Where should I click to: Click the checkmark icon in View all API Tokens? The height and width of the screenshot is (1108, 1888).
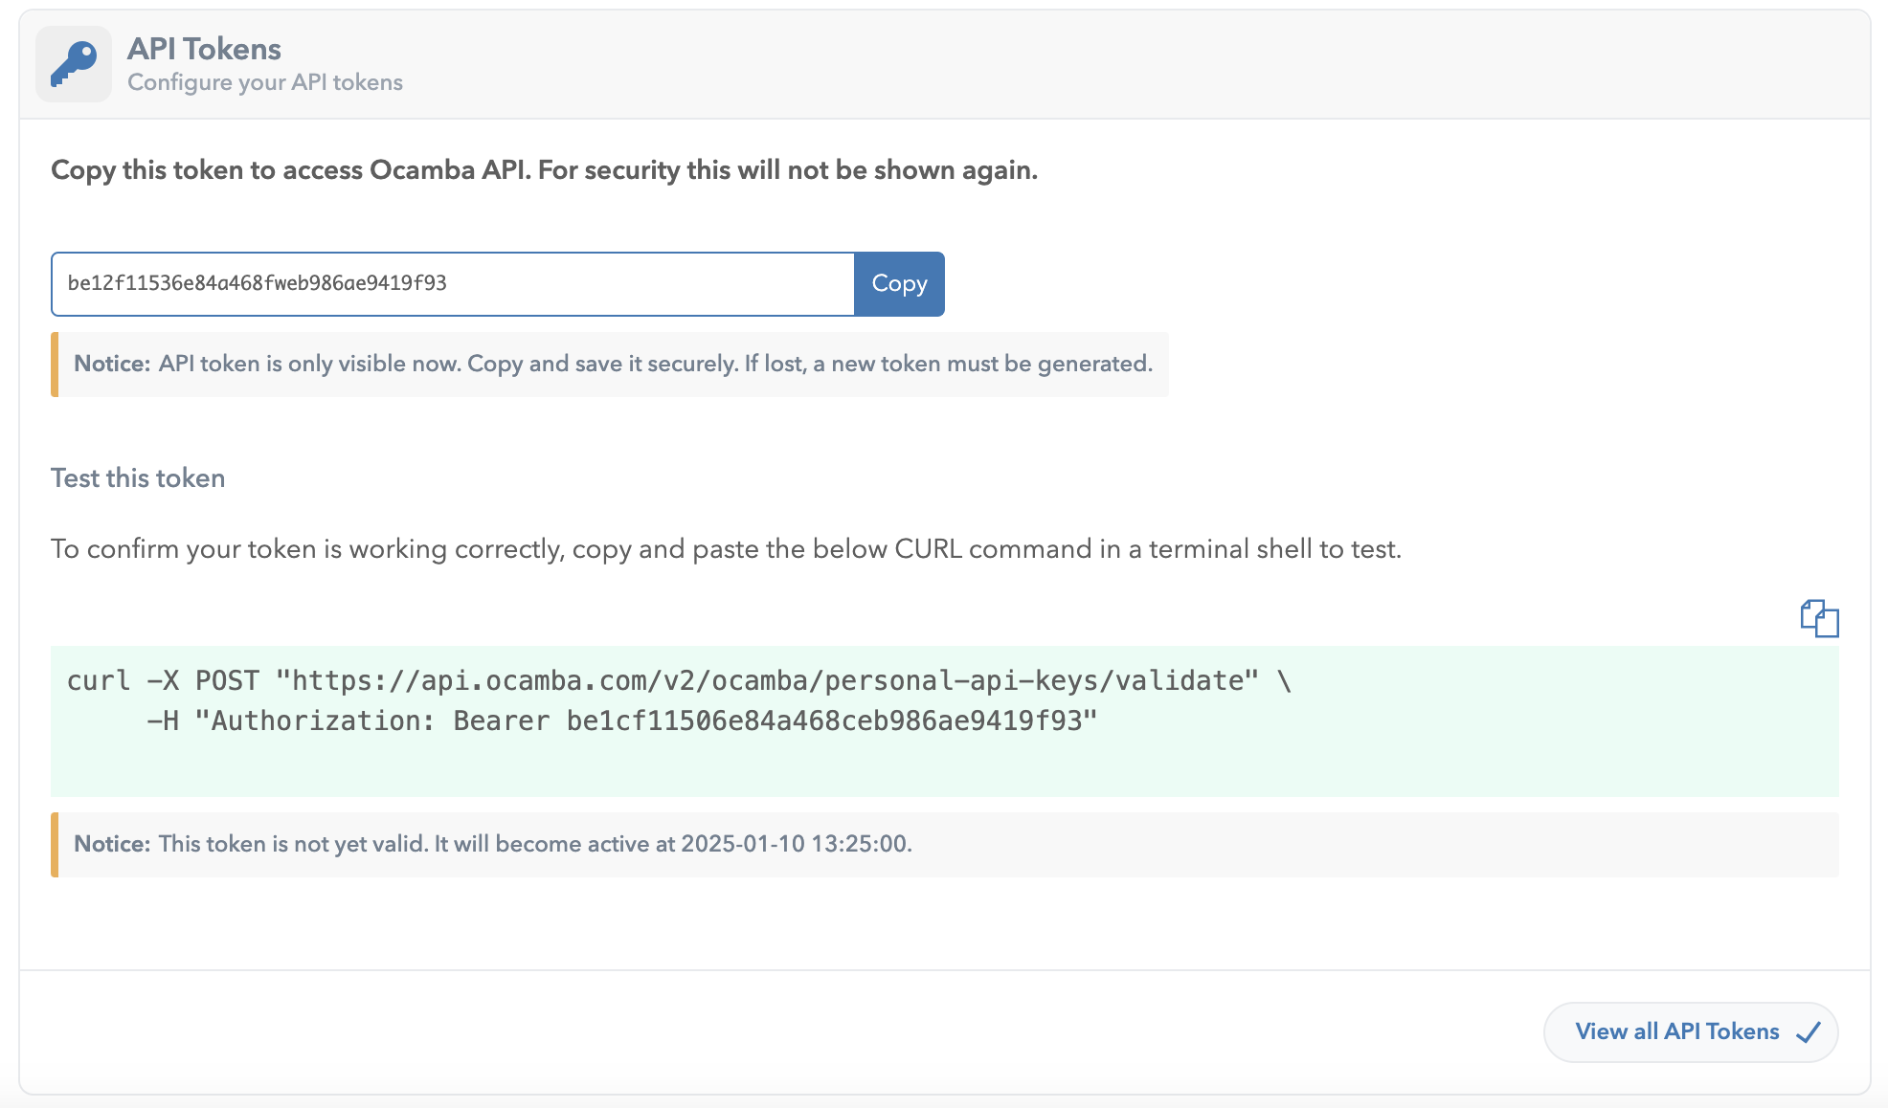(1809, 1032)
